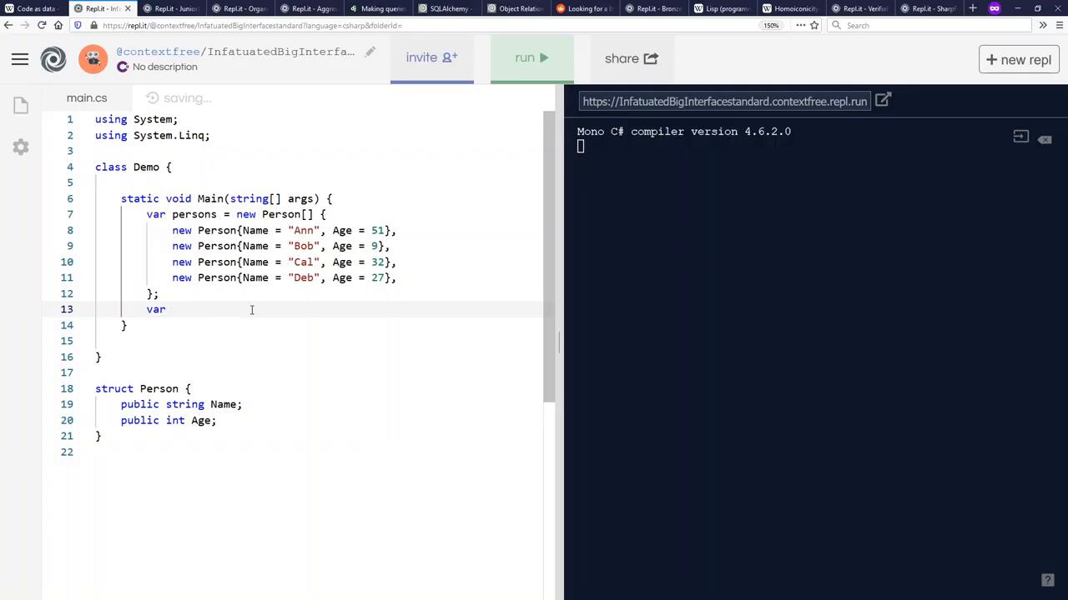Image resolution: width=1068 pixels, height=600 pixels.
Task: Click the help question mark icon
Action: point(1048,581)
